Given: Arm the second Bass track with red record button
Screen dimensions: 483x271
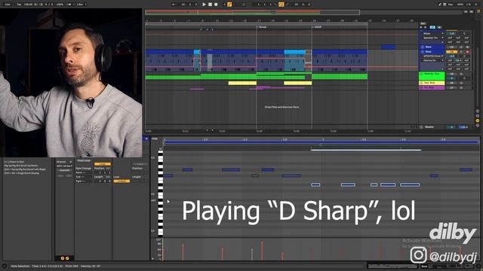Looking at the screenshot, I should click(468, 52).
